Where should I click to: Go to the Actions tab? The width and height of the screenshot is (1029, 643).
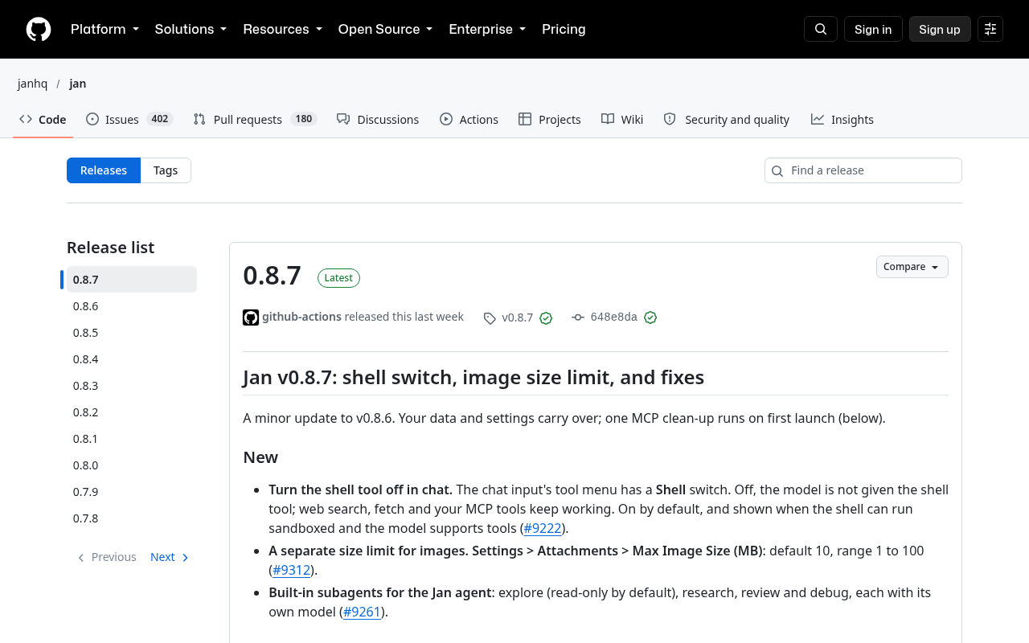point(469,119)
